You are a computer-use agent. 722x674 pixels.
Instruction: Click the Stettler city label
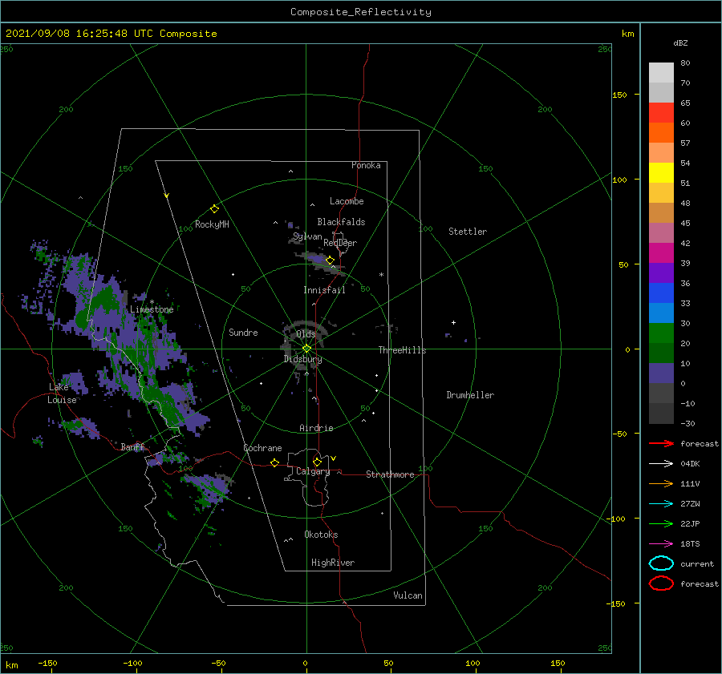(x=468, y=232)
